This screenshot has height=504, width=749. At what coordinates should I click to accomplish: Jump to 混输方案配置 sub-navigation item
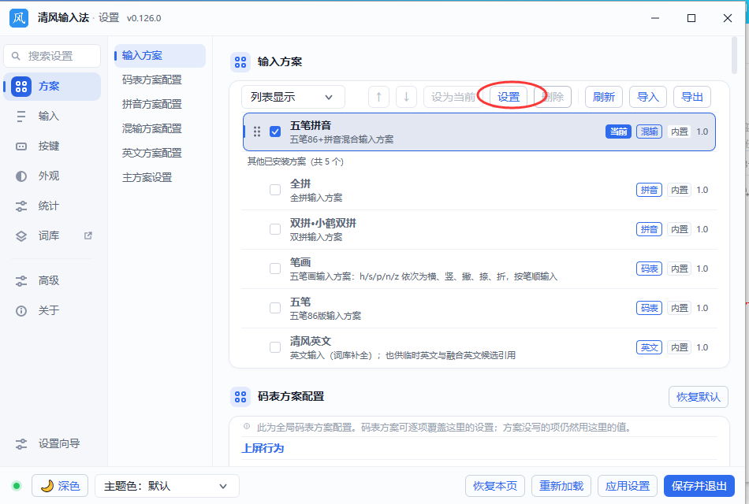[160, 129]
